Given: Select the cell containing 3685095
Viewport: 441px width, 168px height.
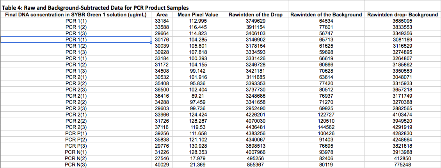Looking at the screenshot, I should (402, 21).
